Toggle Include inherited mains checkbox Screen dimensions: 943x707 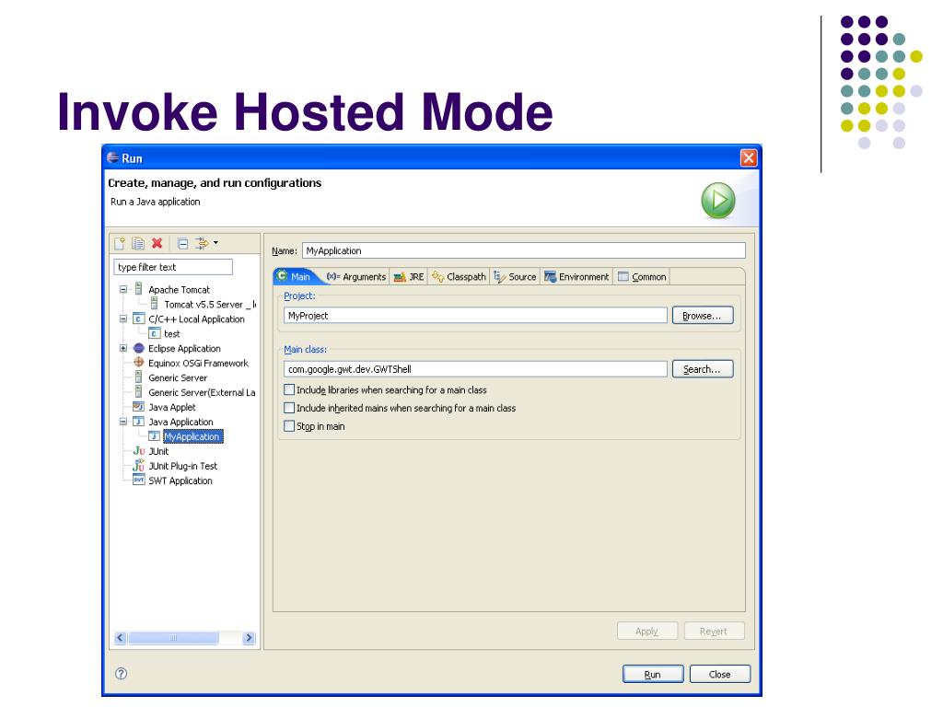(290, 408)
